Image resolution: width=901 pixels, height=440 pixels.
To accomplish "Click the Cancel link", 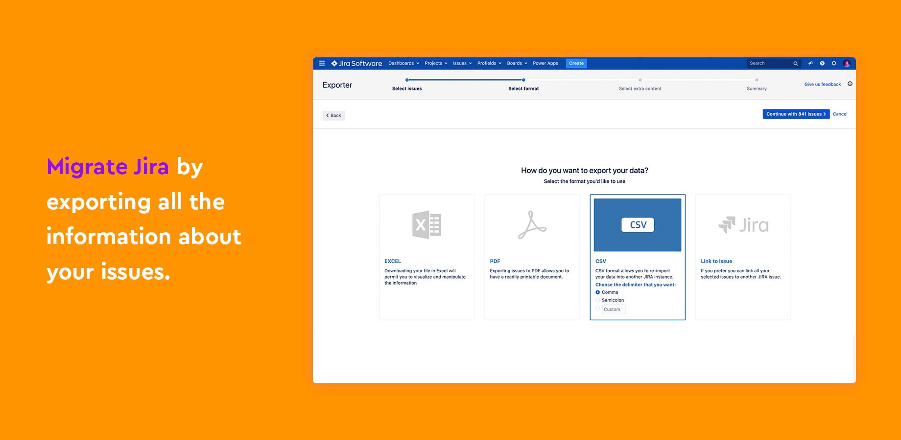I will (840, 114).
